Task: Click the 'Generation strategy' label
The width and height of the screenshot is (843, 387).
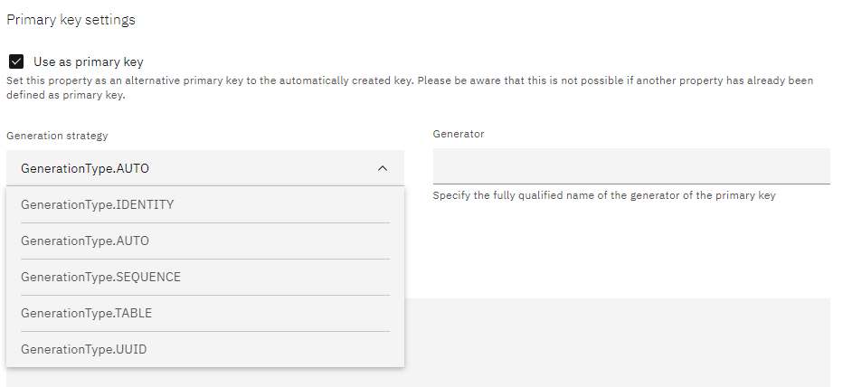Action: (x=57, y=136)
